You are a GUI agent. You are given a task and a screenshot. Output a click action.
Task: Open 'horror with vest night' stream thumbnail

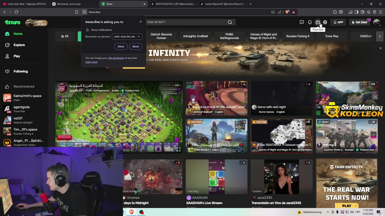[x=282, y=98]
